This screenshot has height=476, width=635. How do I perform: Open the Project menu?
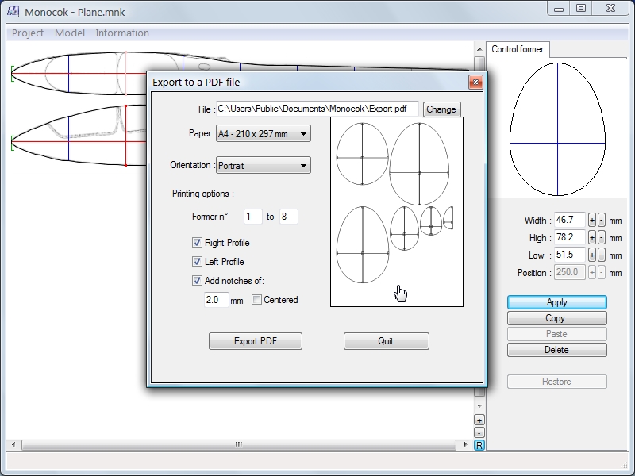tap(28, 33)
